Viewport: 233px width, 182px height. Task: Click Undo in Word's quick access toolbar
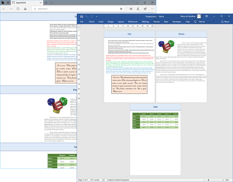(x=87, y=16)
